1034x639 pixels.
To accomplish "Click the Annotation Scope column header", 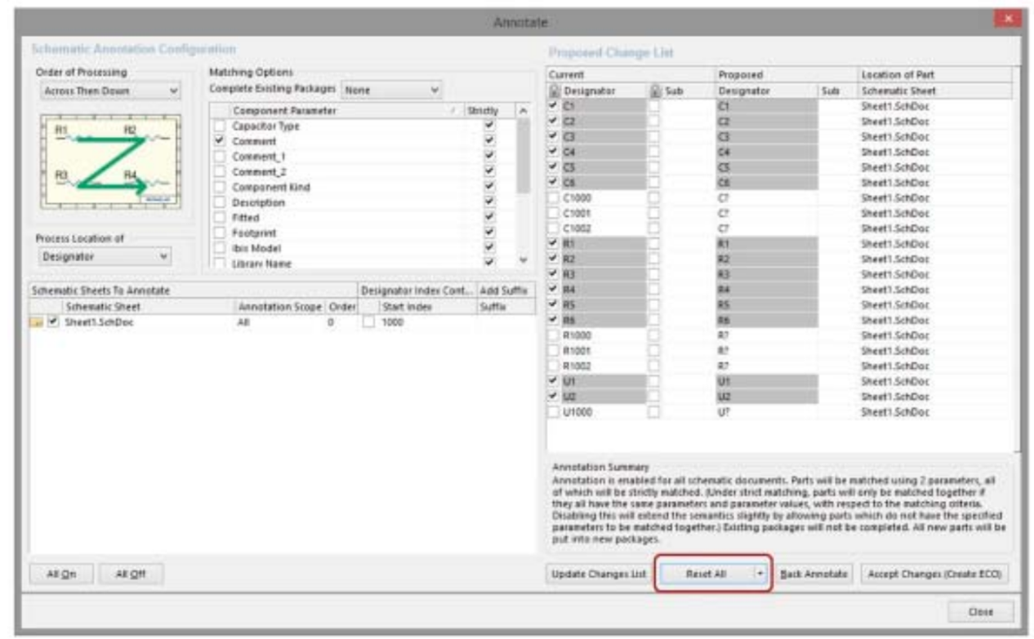I will point(280,307).
